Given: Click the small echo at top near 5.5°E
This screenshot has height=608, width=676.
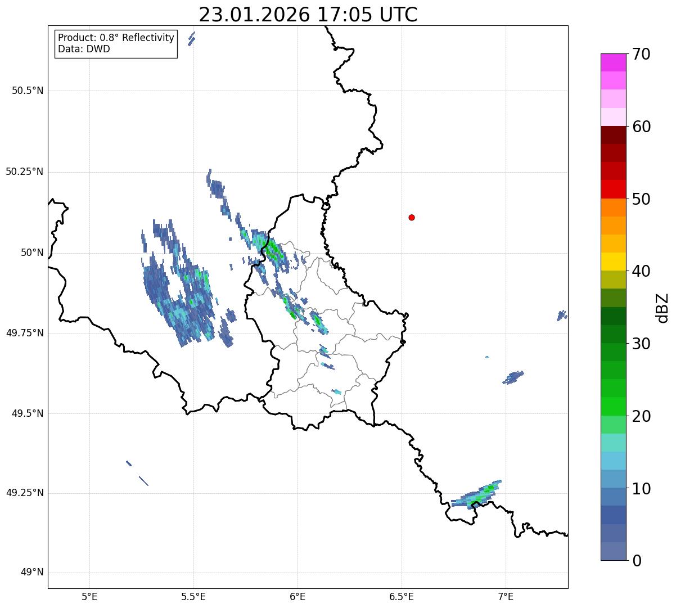Looking at the screenshot, I should pyautogui.click(x=191, y=38).
